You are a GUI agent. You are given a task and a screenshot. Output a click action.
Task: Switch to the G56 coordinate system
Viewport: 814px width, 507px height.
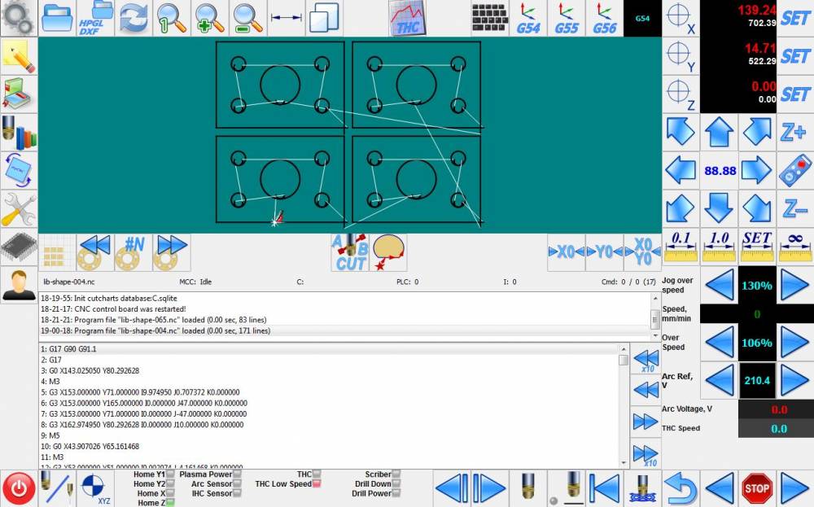[604, 18]
